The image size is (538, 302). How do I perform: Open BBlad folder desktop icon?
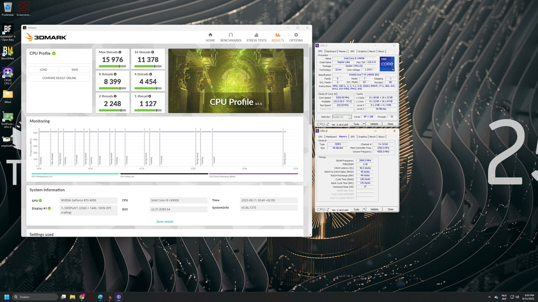click(8, 96)
